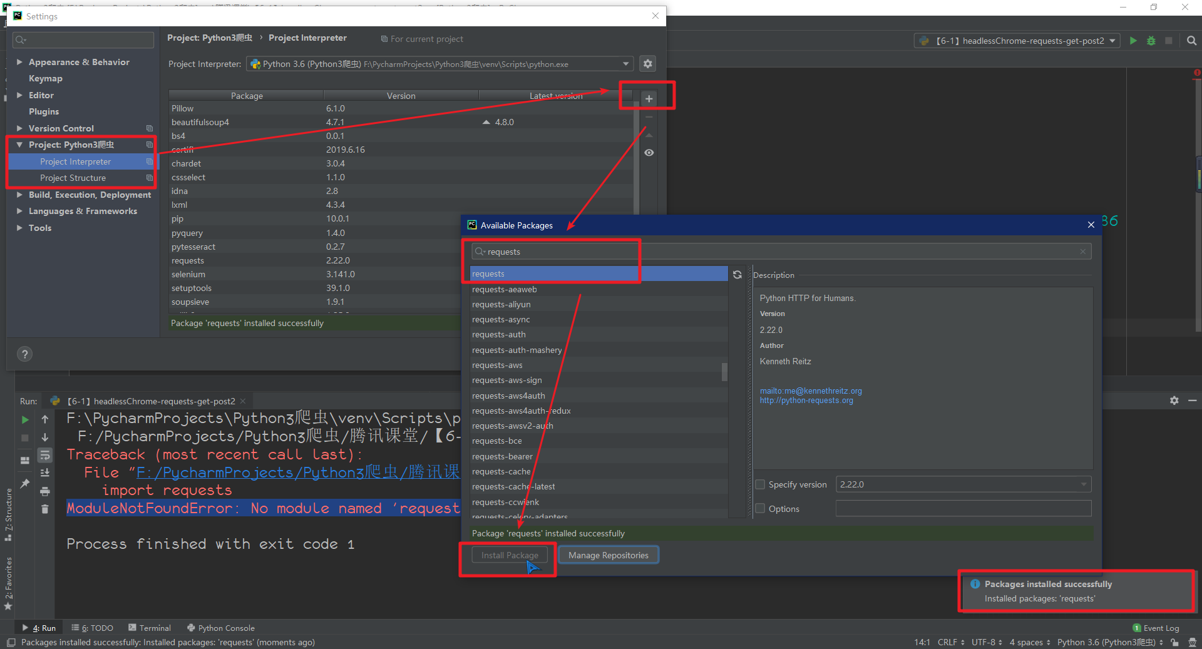Screen dimensions: 1202x649
Task: Open the Terminal tab
Action: pyautogui.click(x=150, y=628)
